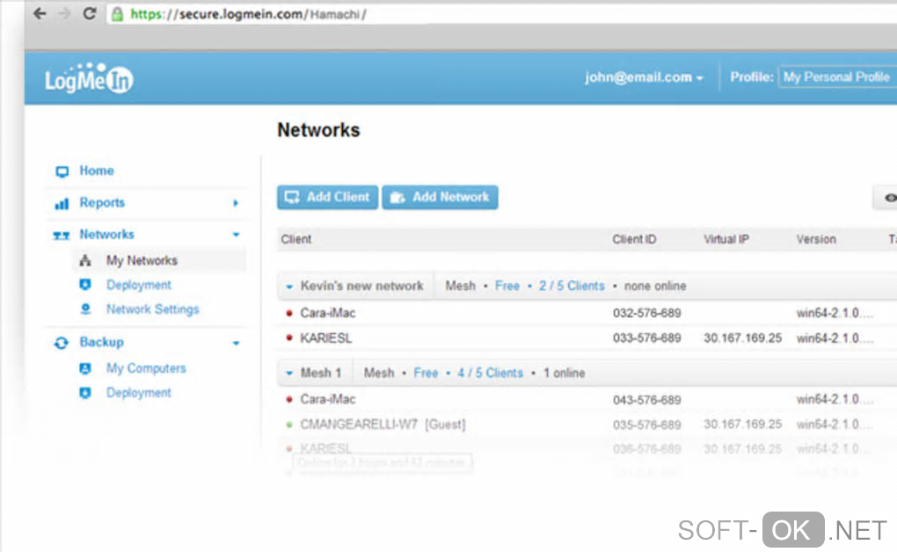Sort by the Version column header
The height and width of the screenshot is (552, 897).
816,239
